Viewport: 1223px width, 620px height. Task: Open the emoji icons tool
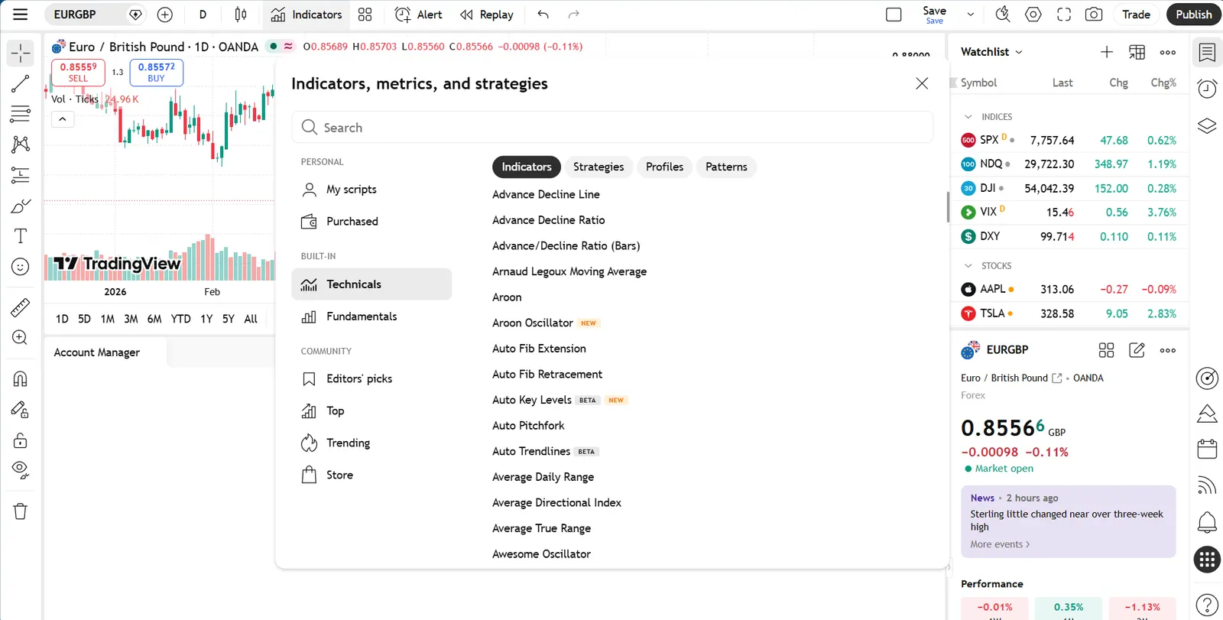pos(21,267)
